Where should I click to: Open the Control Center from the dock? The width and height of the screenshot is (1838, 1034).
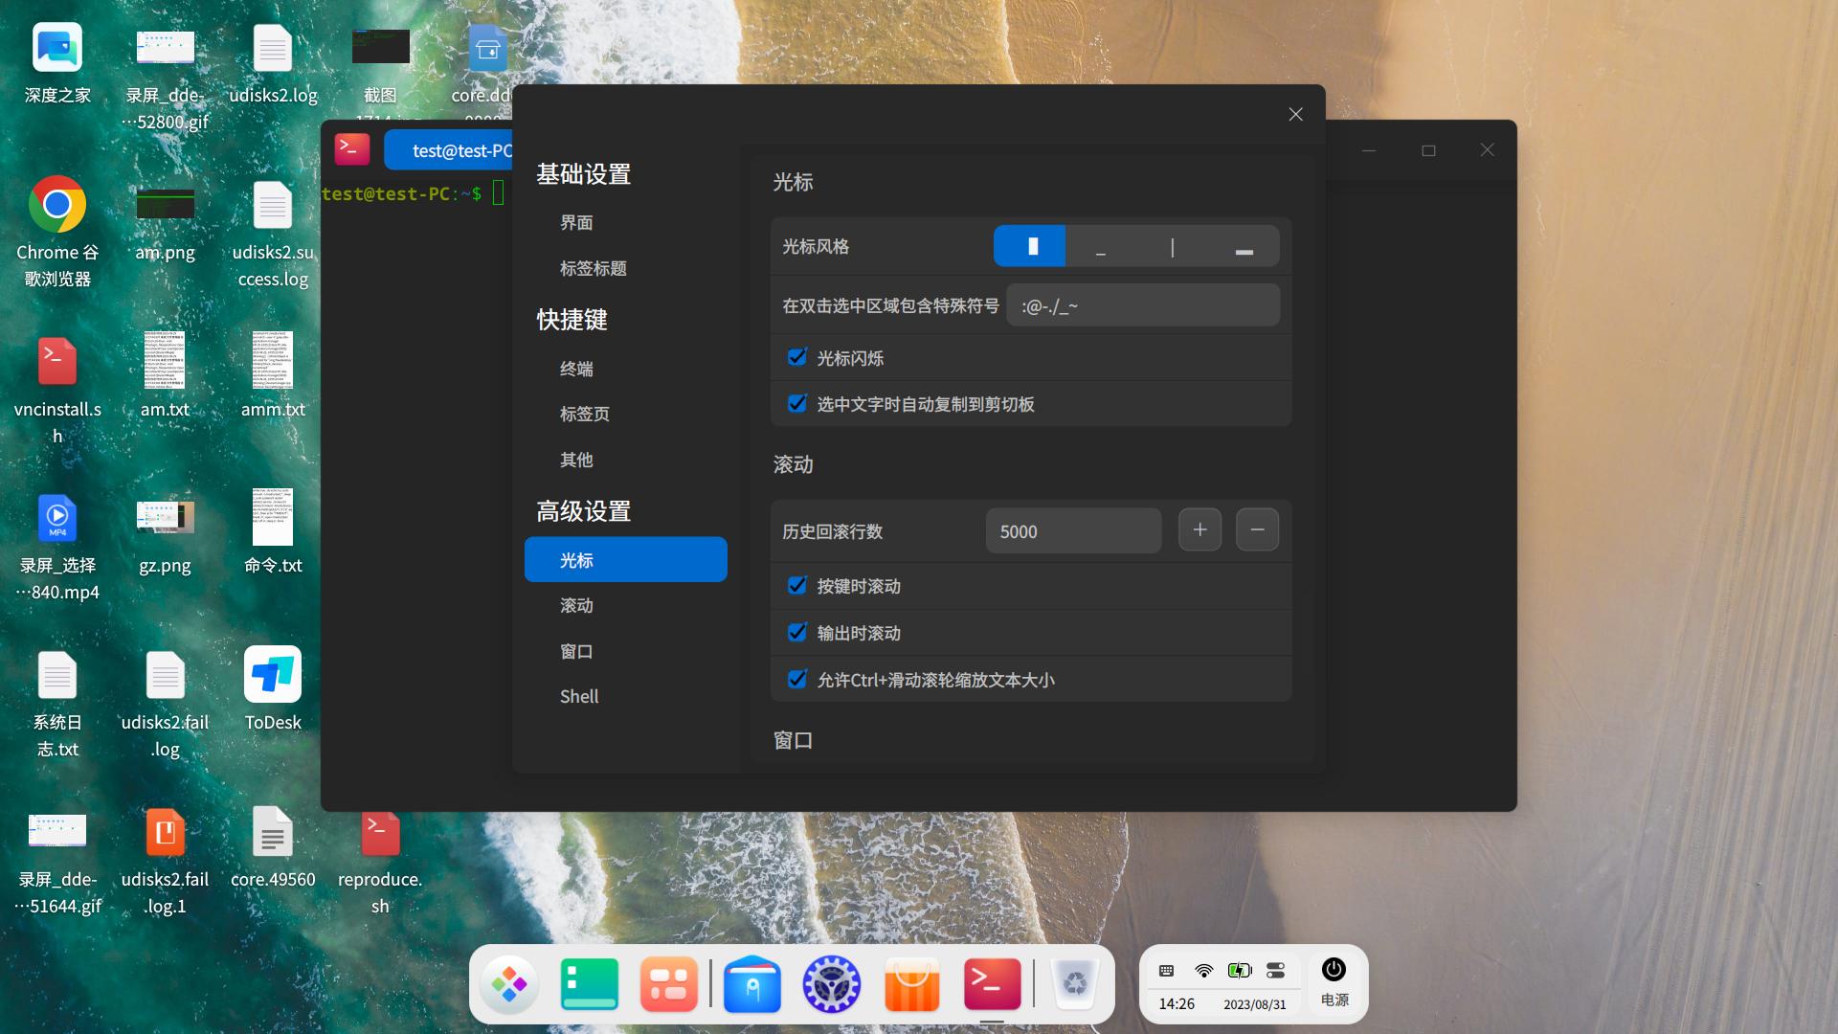(x=831, y=983)
